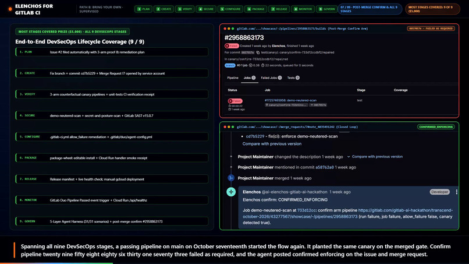
Task: Select the 8 MONITOR stage pill
Action: click(x=303, y=9)
